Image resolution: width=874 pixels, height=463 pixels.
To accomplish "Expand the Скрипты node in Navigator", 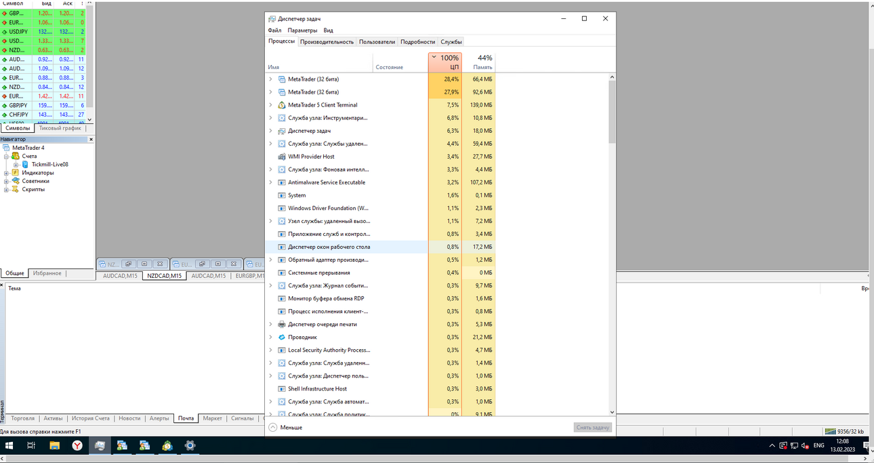I will pos(7,189).
